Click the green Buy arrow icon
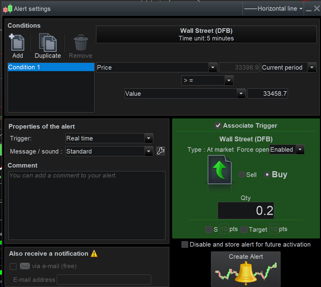 219,170
